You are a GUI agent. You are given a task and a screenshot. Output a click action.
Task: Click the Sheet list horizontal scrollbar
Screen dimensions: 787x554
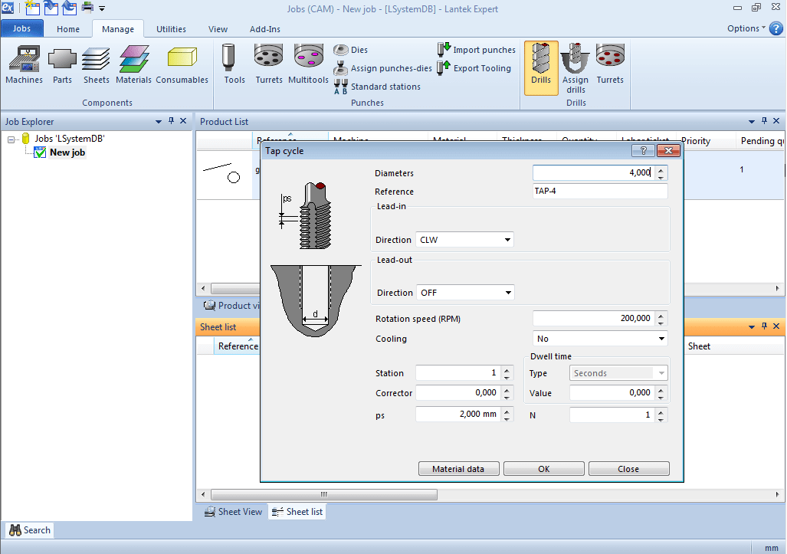(x=323, y=494)
